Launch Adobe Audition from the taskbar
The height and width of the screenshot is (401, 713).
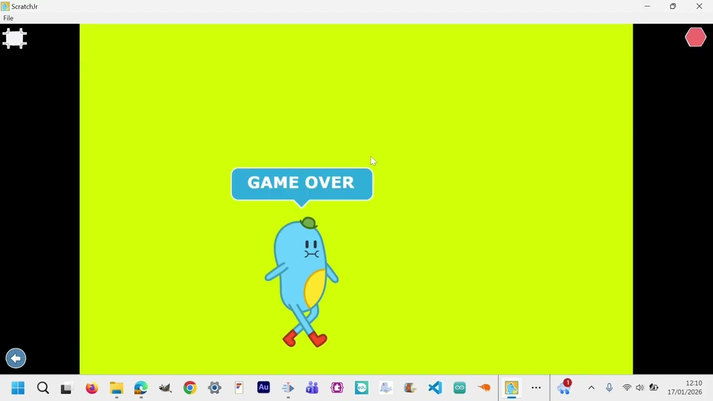pos(263,388)
